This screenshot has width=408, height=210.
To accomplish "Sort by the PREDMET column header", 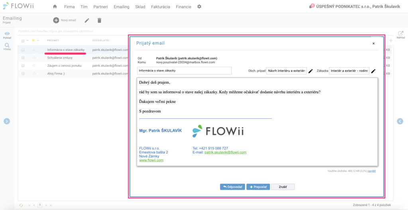I will point(53,40).
